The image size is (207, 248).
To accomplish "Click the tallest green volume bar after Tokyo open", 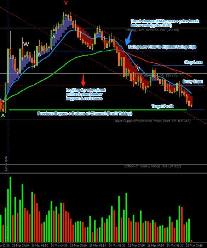I will tap(10, 210).
